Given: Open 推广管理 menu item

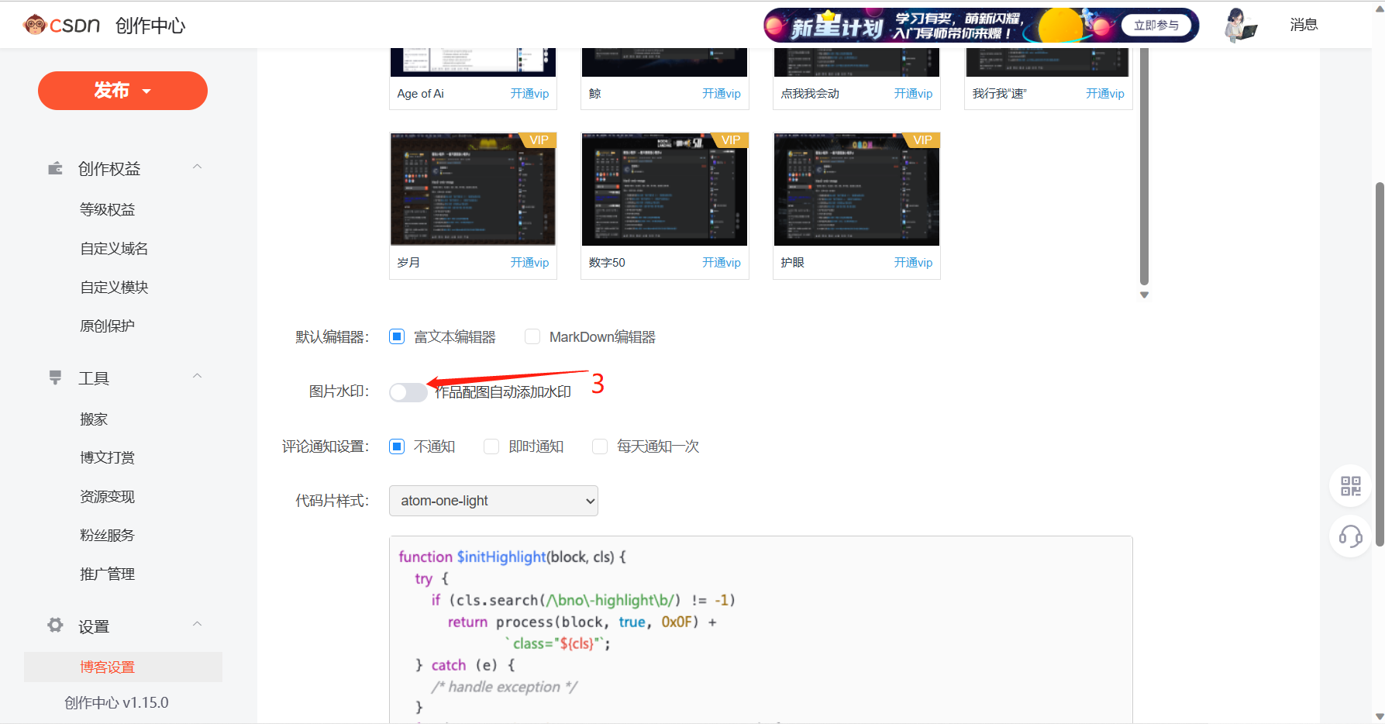Looking at the screenshot, I should pos(108,574).
